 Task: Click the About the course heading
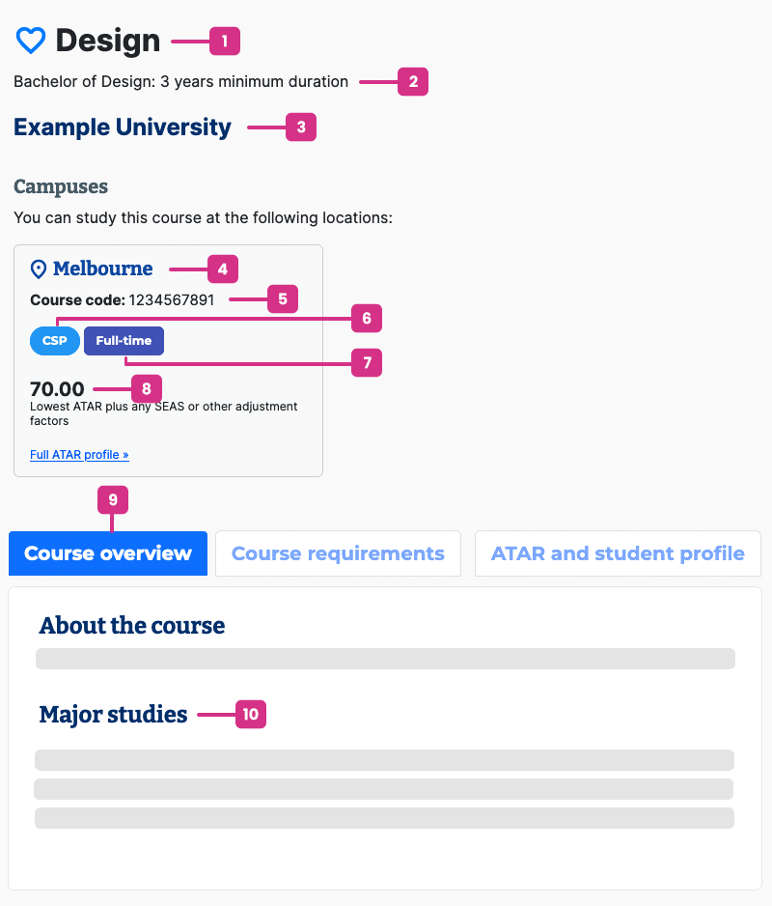(x=131, y=626)
